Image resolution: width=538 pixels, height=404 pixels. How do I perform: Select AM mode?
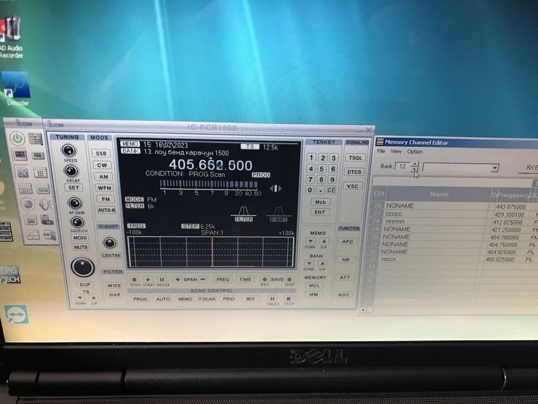coord(104,177)
